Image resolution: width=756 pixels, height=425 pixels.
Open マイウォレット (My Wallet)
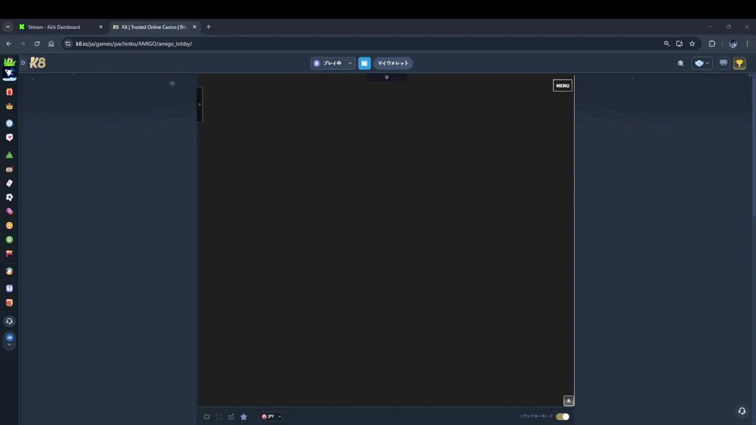[x=393, y=63]
